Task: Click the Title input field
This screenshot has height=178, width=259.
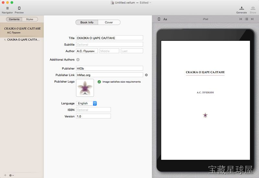Action: click(109, 38)
